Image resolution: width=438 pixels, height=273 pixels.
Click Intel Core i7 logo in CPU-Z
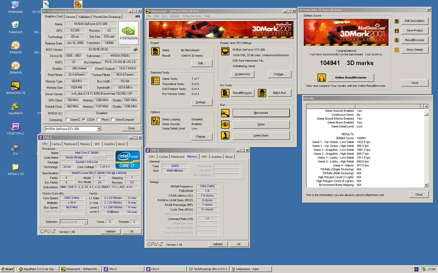coord(128,159)
